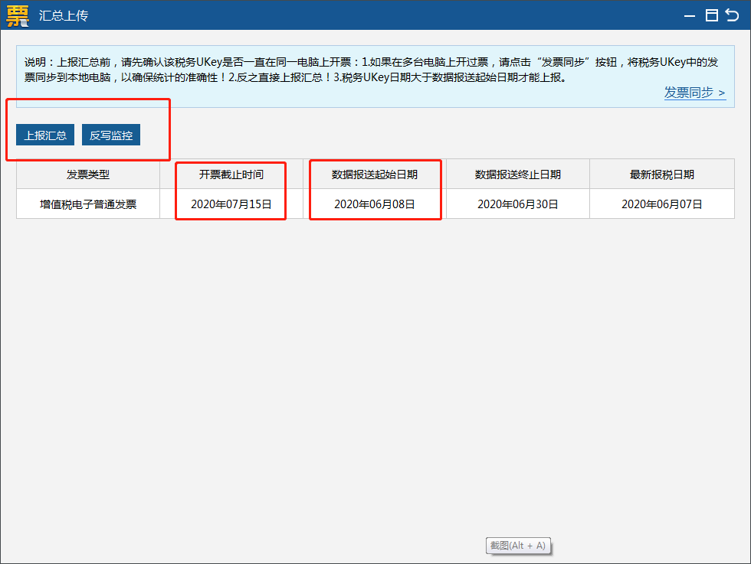Click the 上报汇总 button
The width and height of the screenshot is (751, 564).
tap(45, 135)
